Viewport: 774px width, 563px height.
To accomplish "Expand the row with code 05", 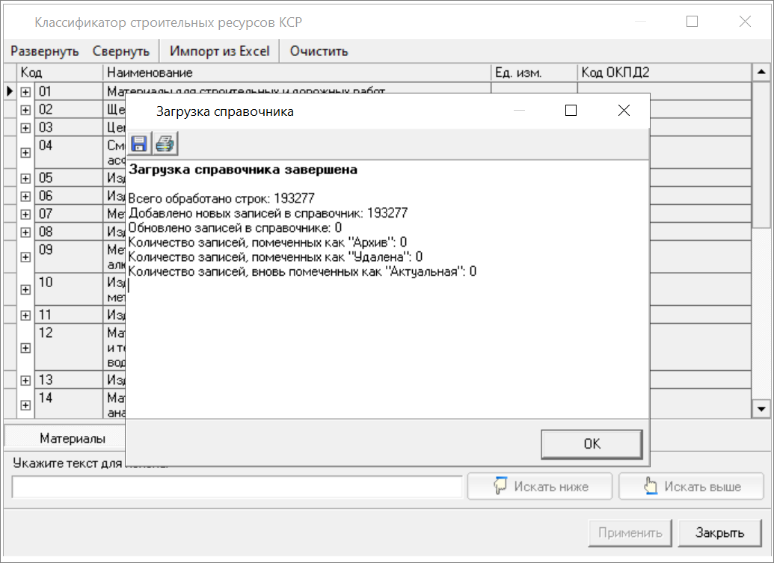I will pos(25,179).
